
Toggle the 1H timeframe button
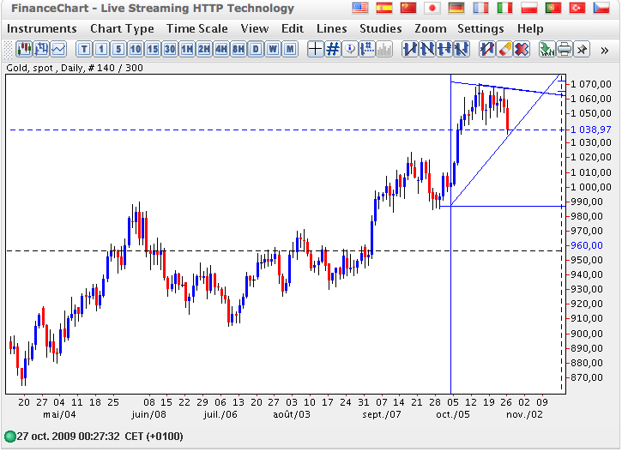[187, 49]
